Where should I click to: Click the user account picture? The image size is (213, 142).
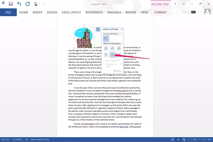[x=208, y=12]
